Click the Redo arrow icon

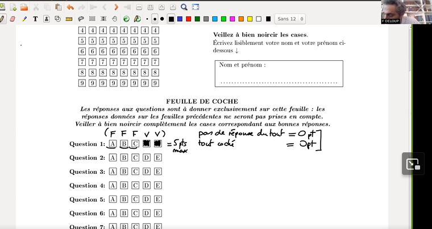point(81,7)
